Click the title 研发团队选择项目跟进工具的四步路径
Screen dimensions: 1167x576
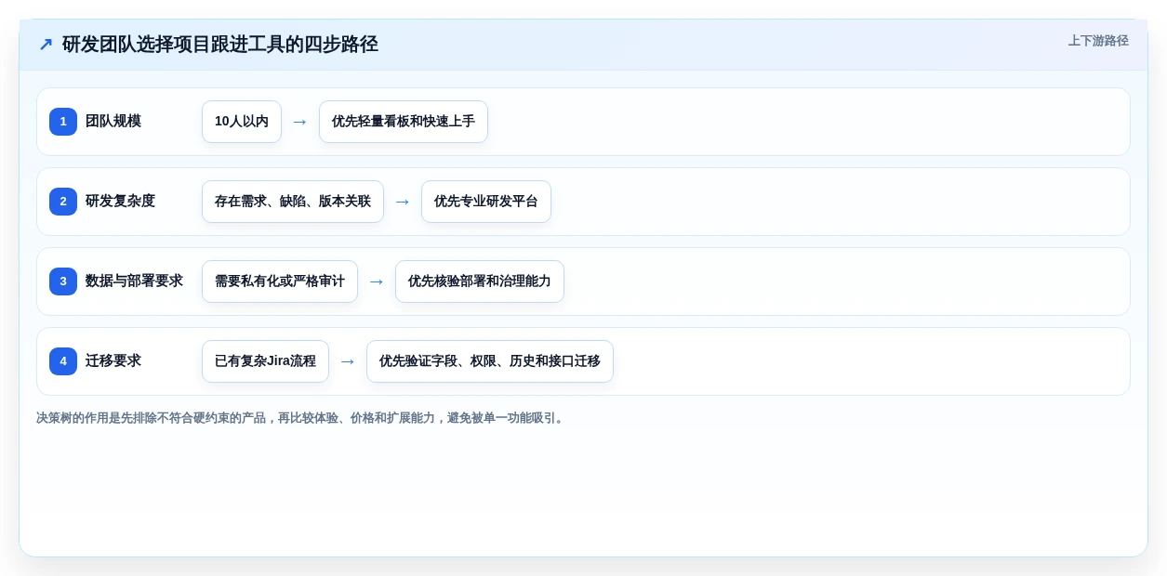coord(220,45)
